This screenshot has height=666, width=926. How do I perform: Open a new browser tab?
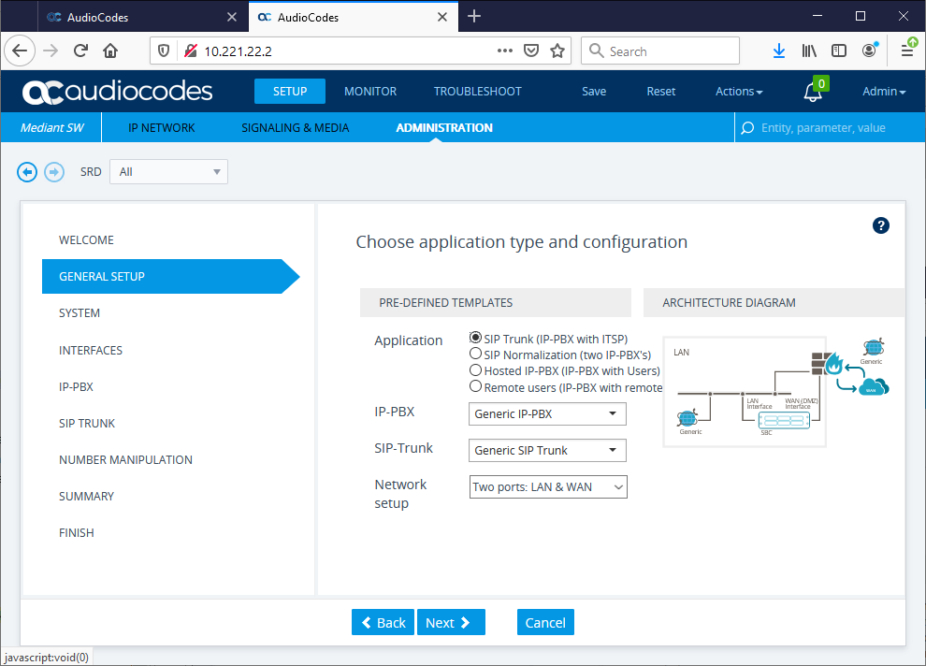[x=473, y=17]
